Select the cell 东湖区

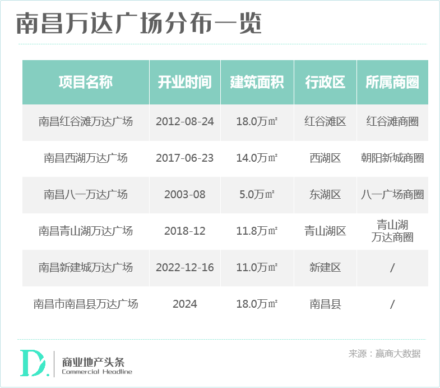pos(325,195)
